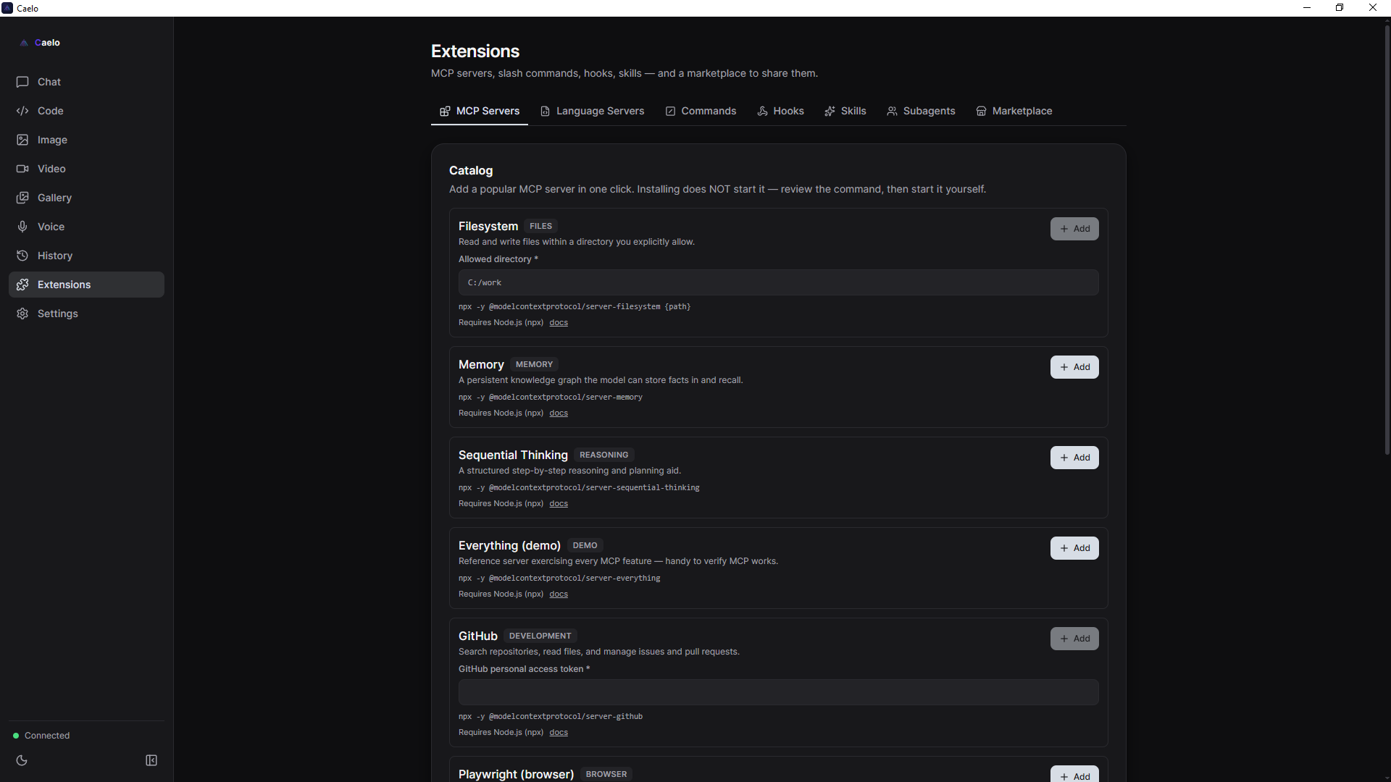1391x782 pixels.
Task: Click the Language Servers tab icon
Action: point(545,111)
